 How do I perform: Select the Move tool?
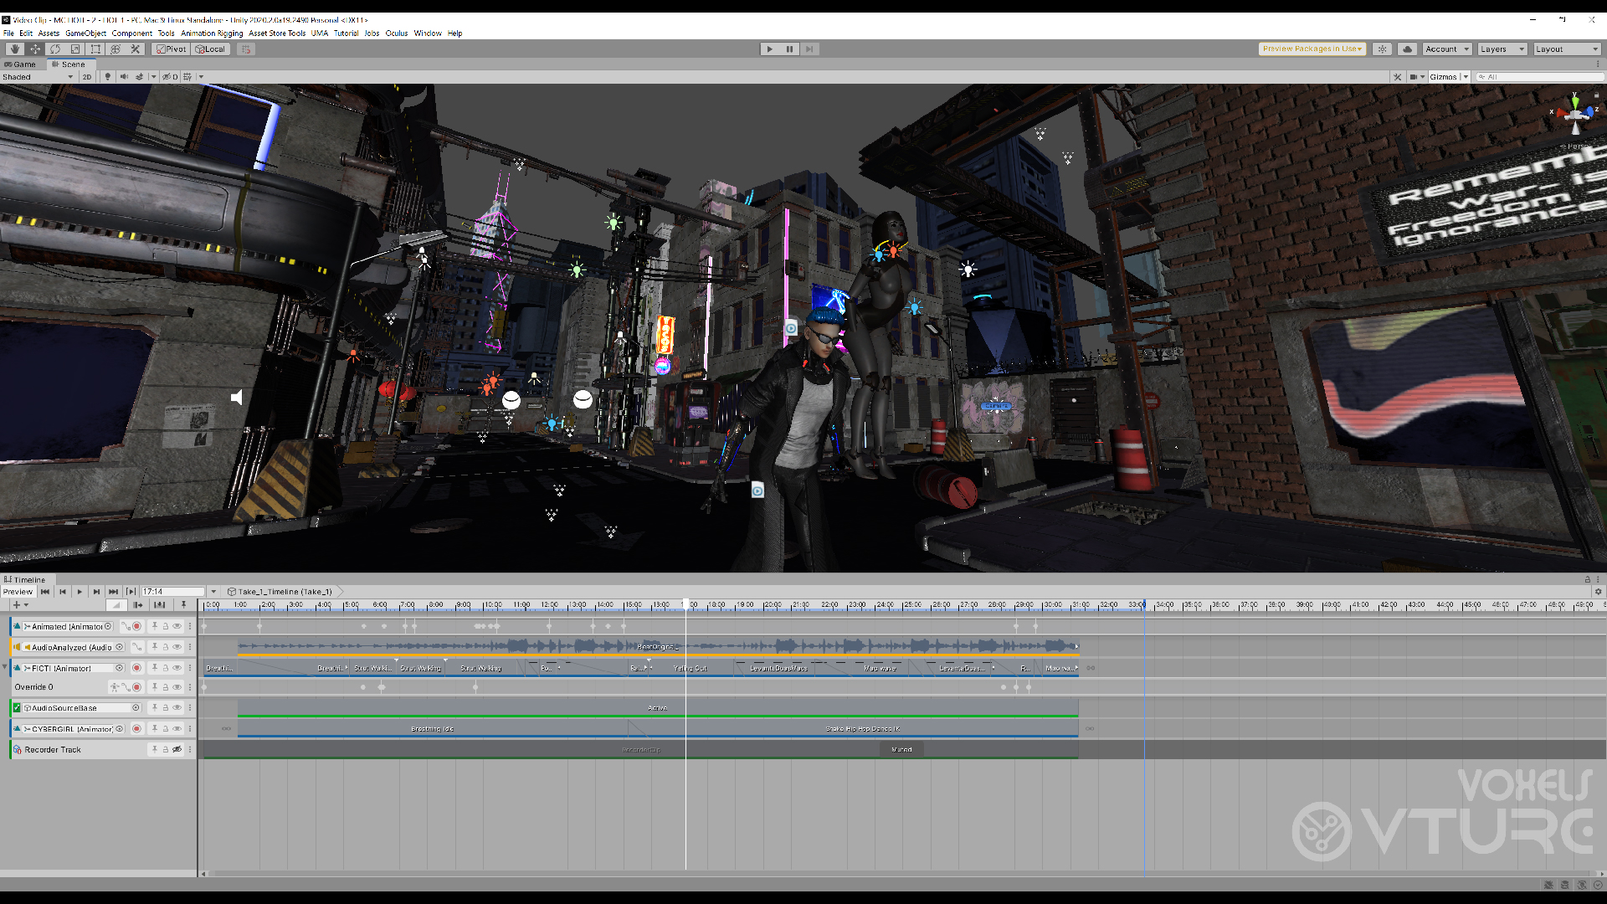tap(35, 49)
